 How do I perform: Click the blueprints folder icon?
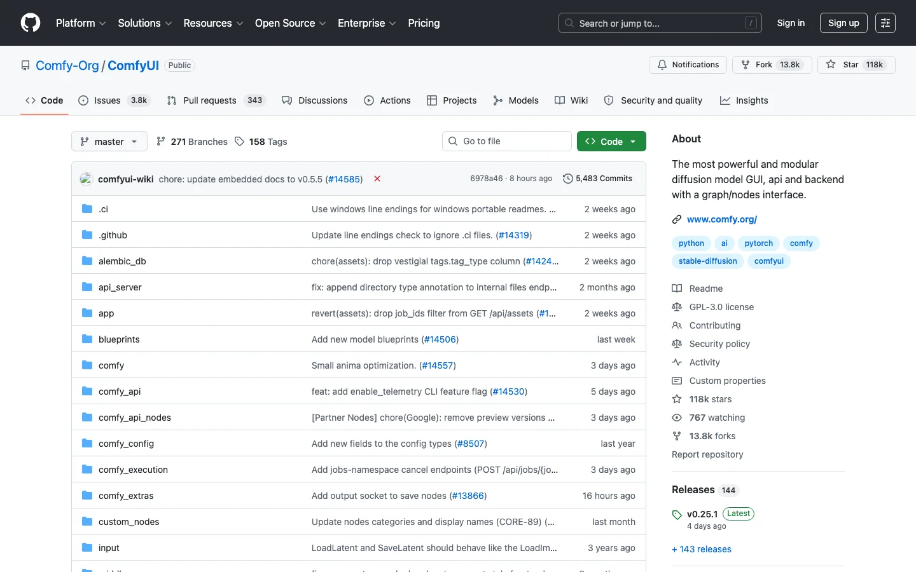click(x=87, y=339)
